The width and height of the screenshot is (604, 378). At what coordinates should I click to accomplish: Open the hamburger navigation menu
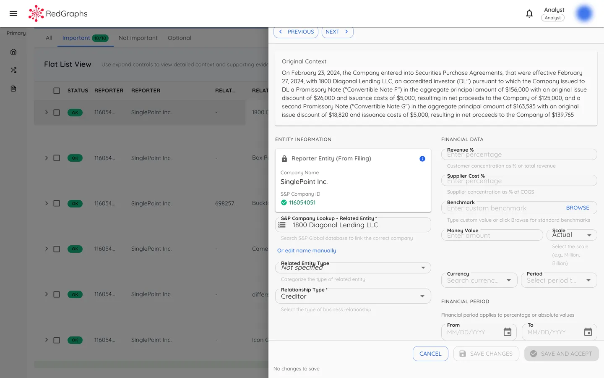click(13, 13)
